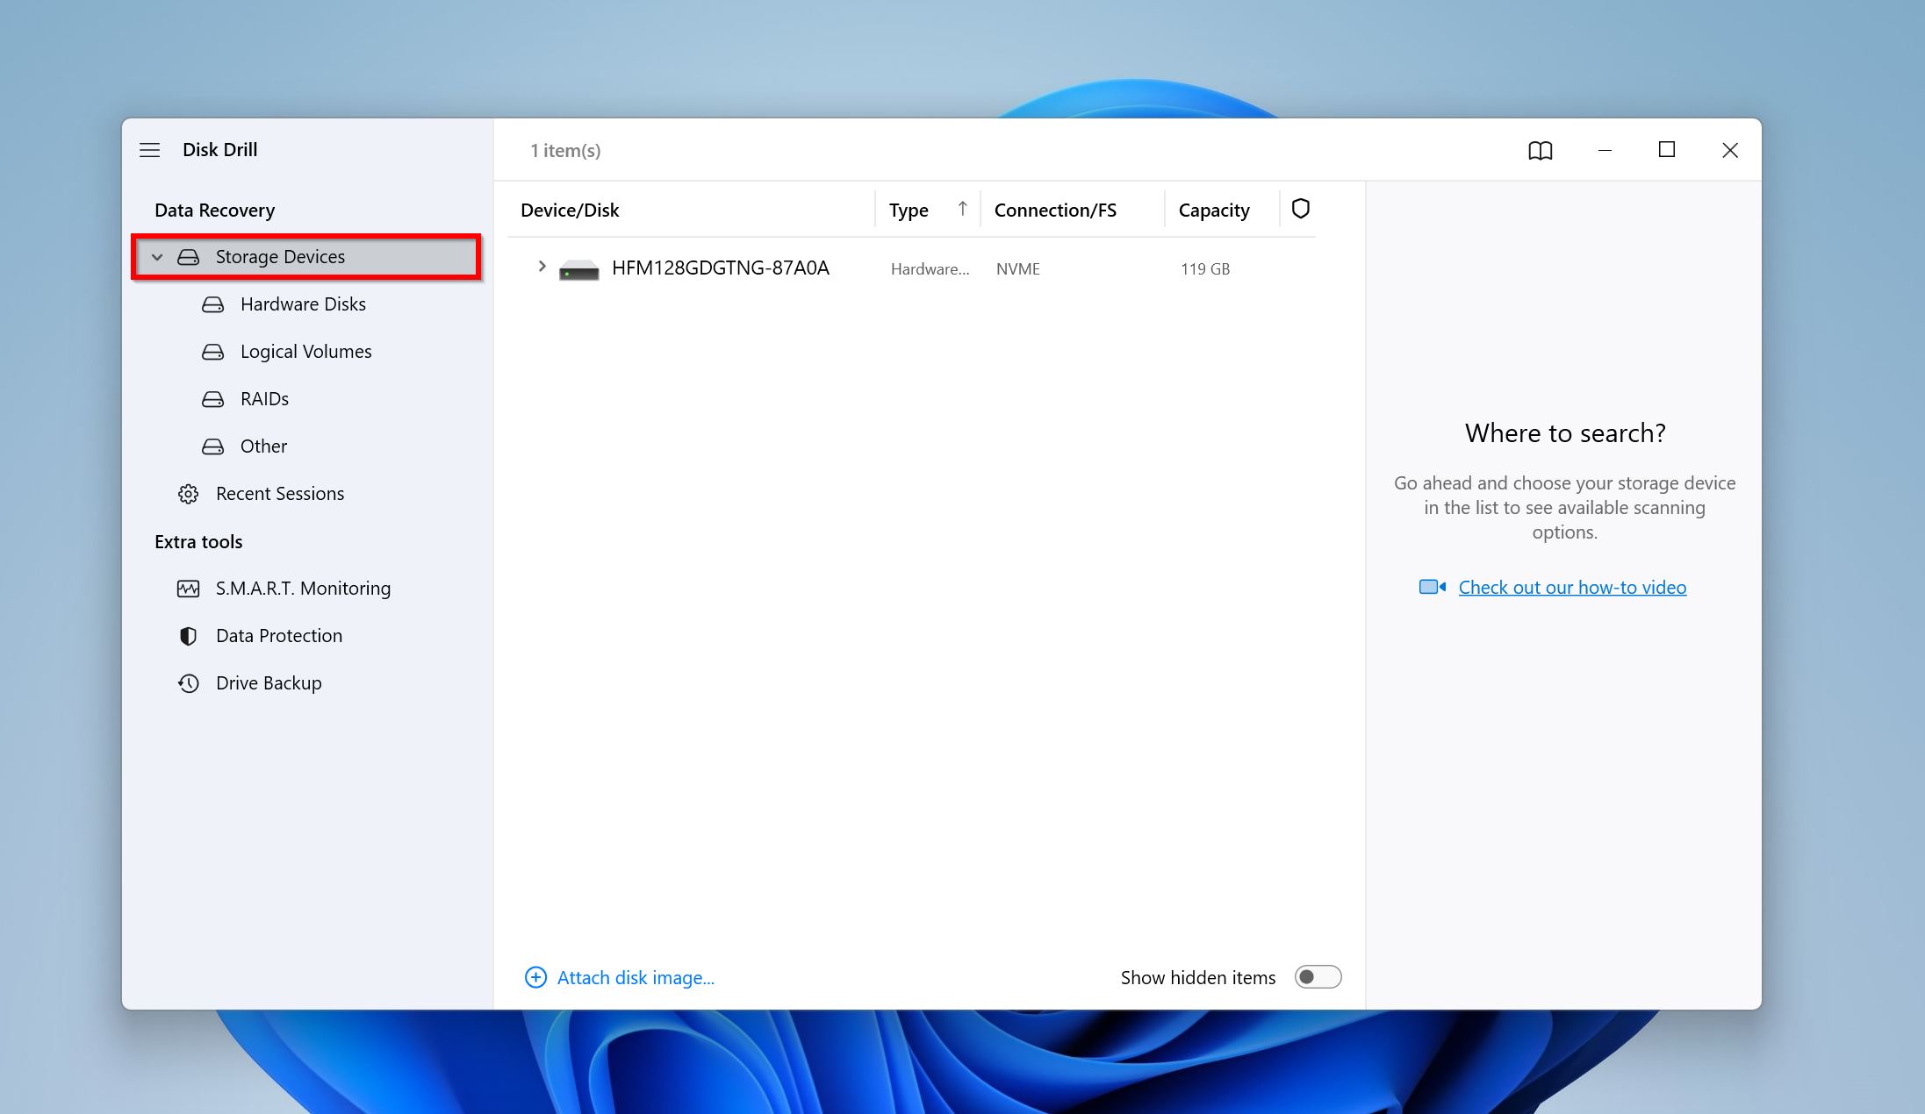Open the hamburger menu icon

[x=150, y=150]
